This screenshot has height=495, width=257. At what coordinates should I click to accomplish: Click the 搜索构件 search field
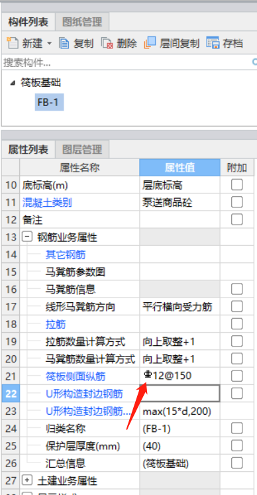(x=127, y=62)
